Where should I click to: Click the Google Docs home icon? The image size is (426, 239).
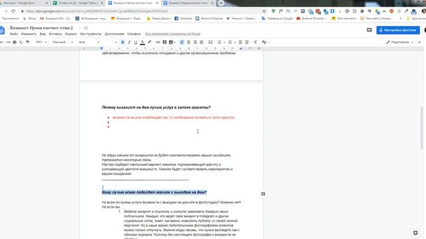pyautogui.click(x=2, y=30)
